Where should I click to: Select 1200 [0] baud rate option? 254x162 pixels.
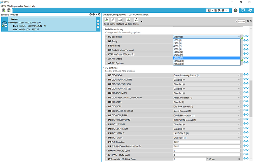tap(207, 40)
